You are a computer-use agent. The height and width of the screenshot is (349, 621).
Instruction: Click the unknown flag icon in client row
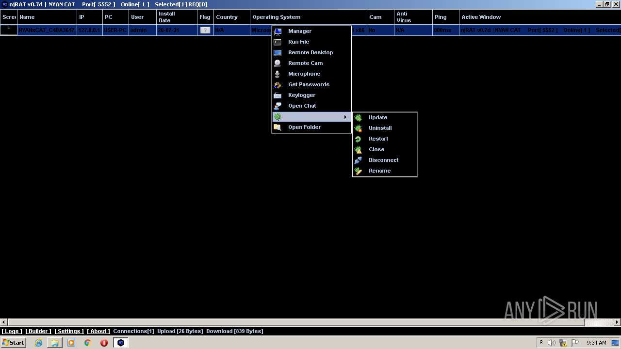[205, 30]
